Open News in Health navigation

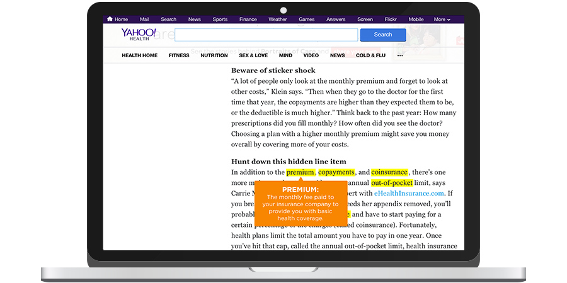tap(338, 55)
